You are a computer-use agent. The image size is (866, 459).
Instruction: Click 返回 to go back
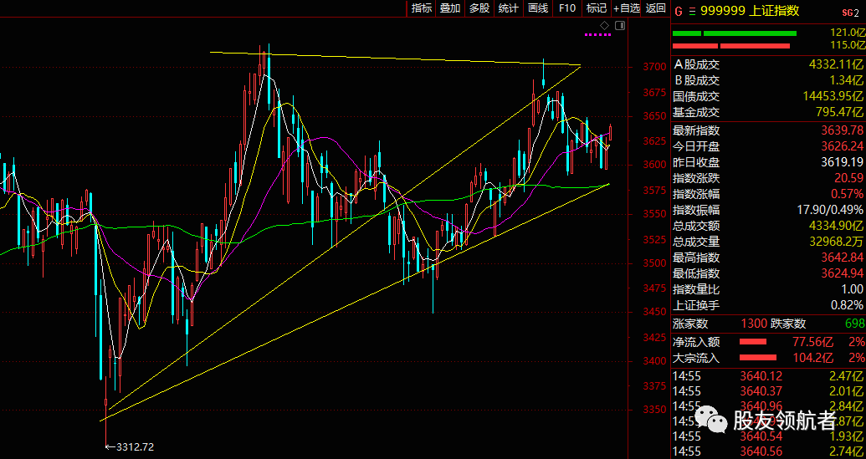[x=655, y=8]
